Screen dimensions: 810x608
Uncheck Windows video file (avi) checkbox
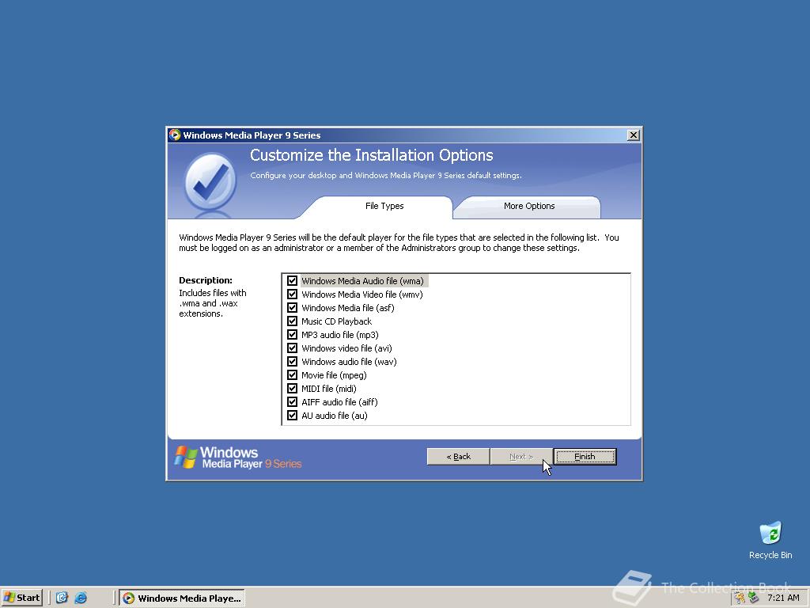[293, 348]
